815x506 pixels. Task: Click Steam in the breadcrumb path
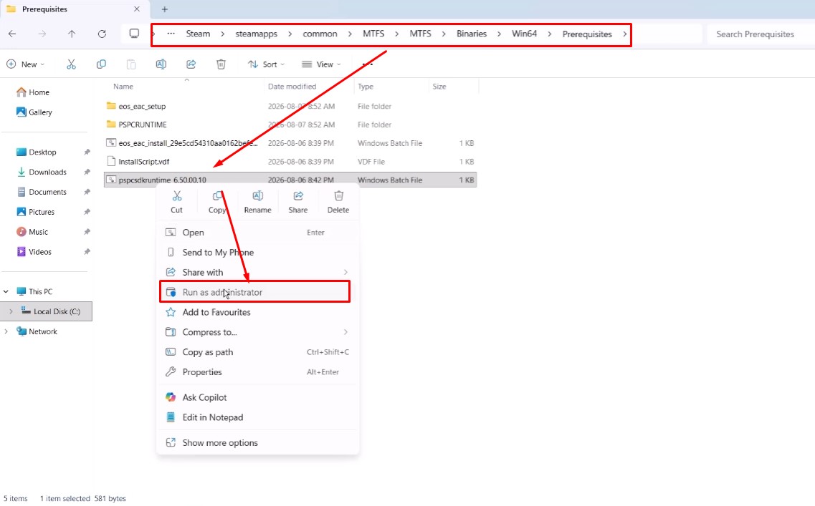pyautogui.click(x=198, y=34)
